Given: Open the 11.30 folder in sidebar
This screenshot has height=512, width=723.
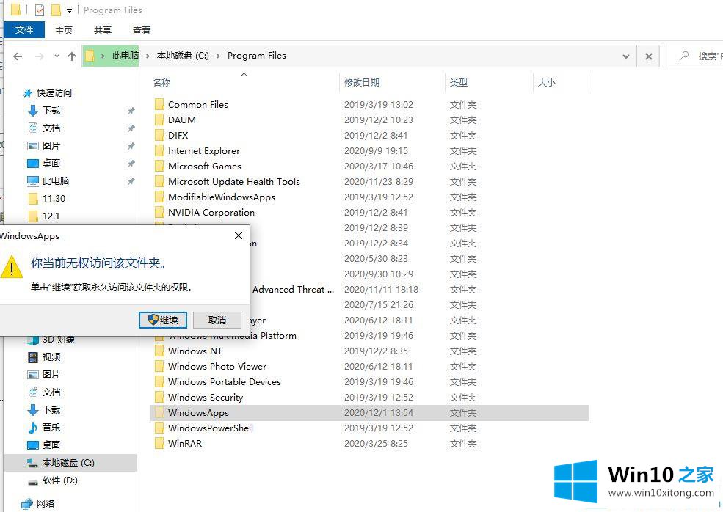Looking at the screenshot, I should pyautogui.click(x=54, y=198).
